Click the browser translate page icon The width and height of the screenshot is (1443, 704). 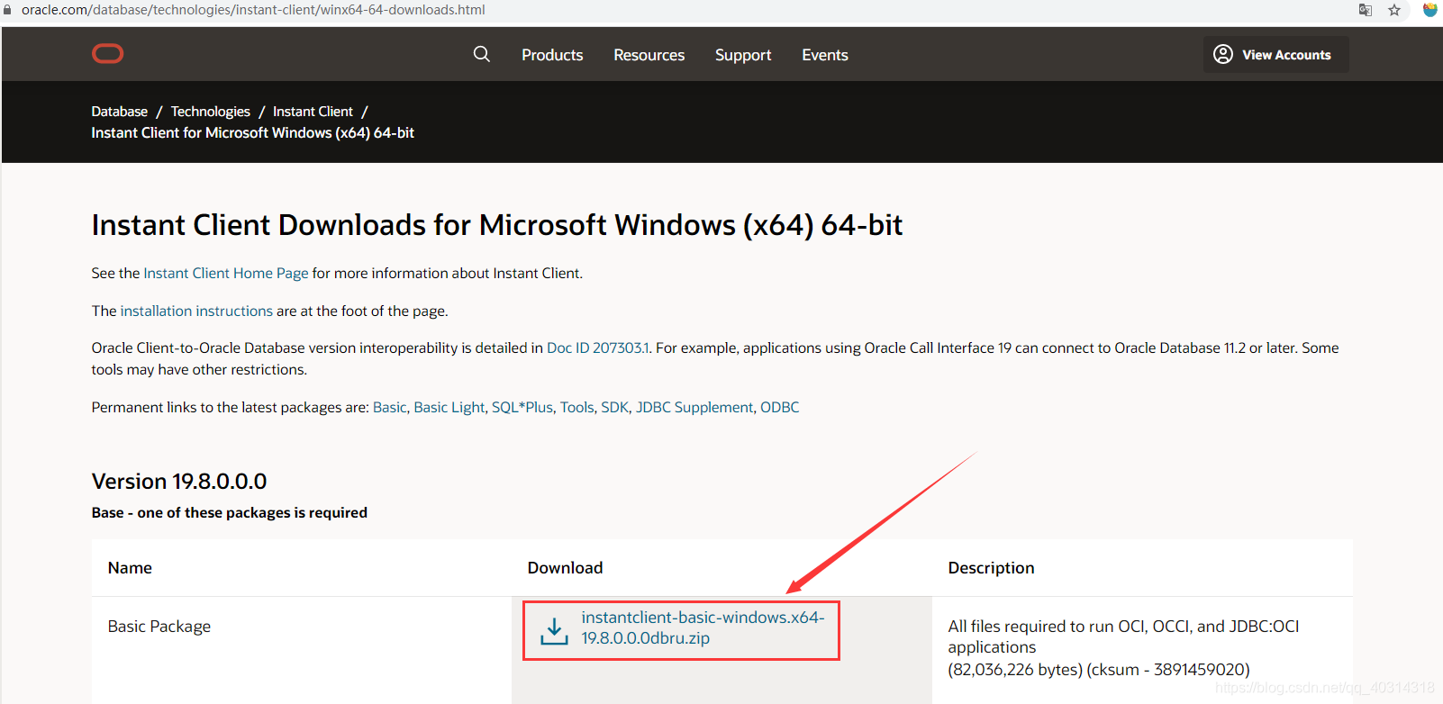[1366, 10]
